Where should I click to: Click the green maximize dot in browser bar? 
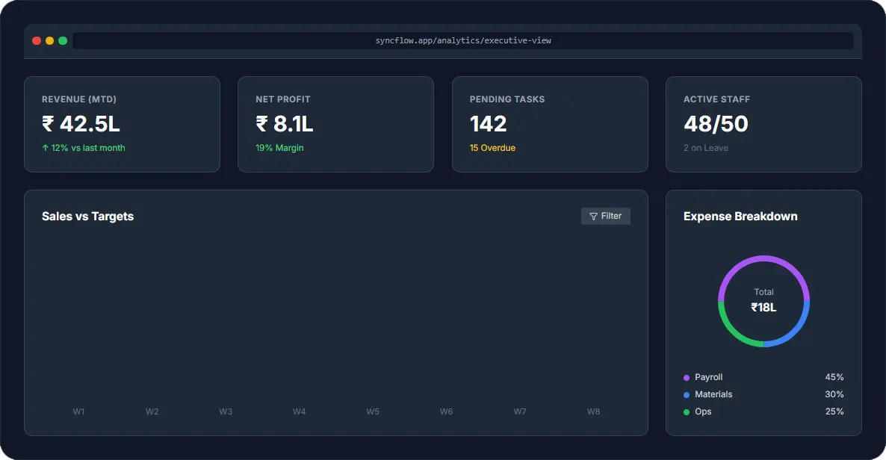pos(63,41)
